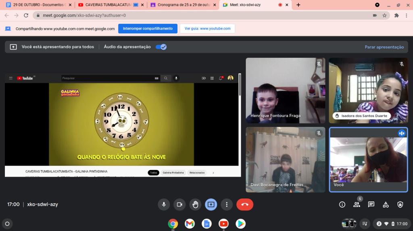Click the red leave call button
The width and height of the screenshot is (413, 231).
pyautogui.click(x=244, y=204)
